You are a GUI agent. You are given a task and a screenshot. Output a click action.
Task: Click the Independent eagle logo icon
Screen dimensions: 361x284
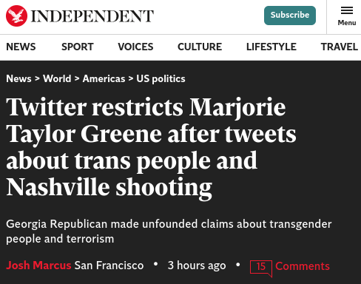(x=16, y=16)
